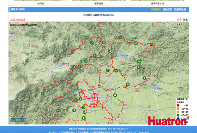Click the 18日 16:00实况 time link
The image size is (197, 133).
pyautogui.click(x=18, y=20)
